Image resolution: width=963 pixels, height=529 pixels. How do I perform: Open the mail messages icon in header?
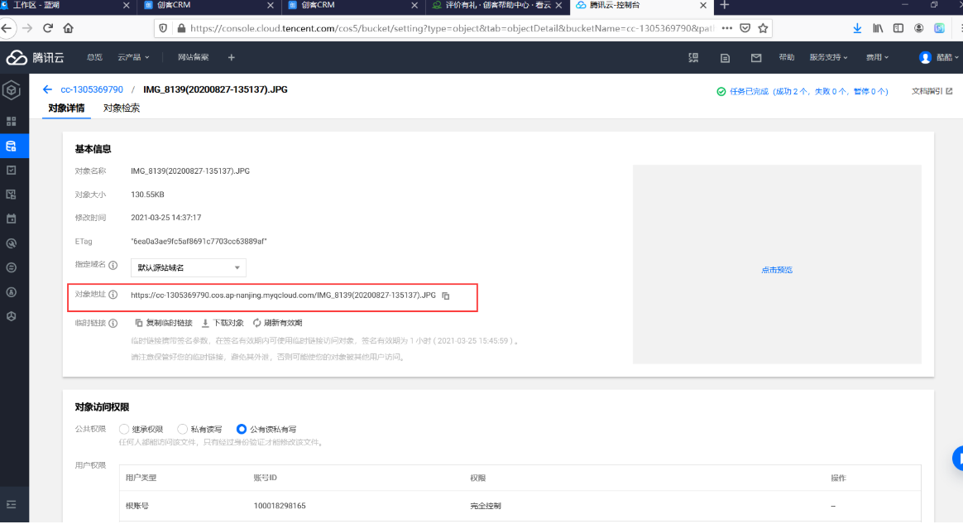755,58
